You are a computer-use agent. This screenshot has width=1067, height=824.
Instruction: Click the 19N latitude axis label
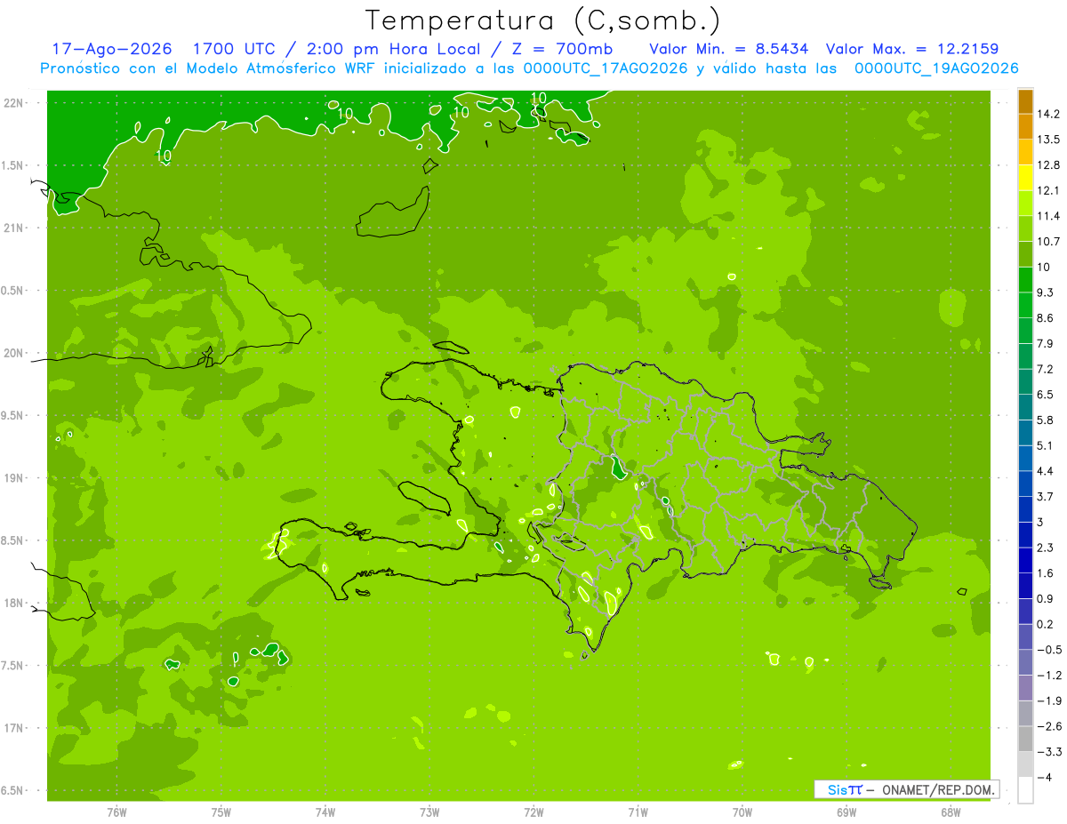pos(14,477)
